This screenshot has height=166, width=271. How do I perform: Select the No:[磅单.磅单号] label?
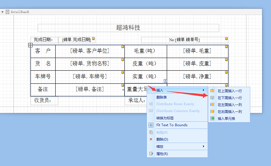click(x=185, y=40)
